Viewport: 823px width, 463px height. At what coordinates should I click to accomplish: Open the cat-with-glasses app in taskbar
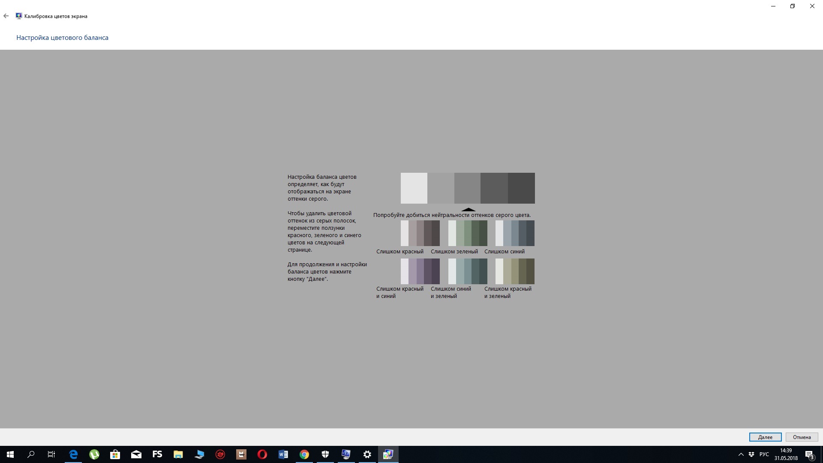[x=241, y=454]
